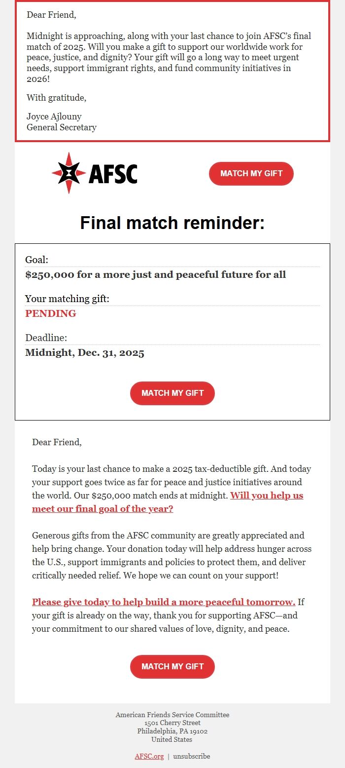Click MATCH MY GIFT inside the goal box
The width and height of the screenshot is (345, 768).
(172, 393)
